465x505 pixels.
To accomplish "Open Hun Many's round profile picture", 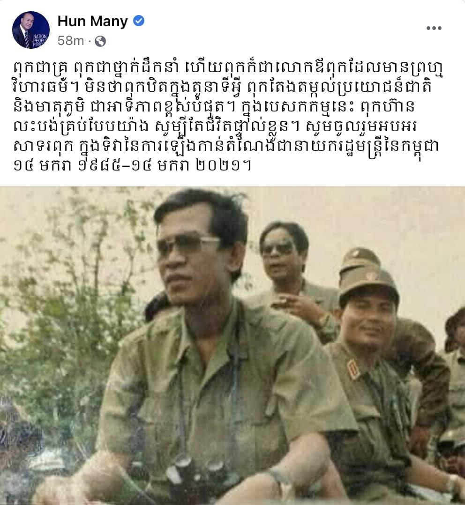I will [31, 30].
